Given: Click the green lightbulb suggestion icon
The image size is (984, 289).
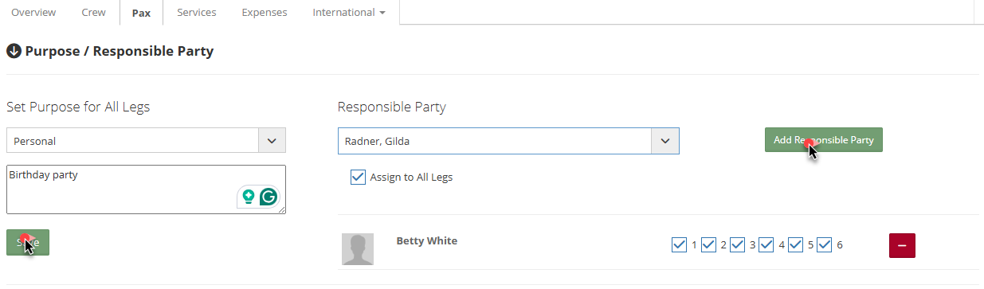Looking at the screenshot, I should 249,197.
